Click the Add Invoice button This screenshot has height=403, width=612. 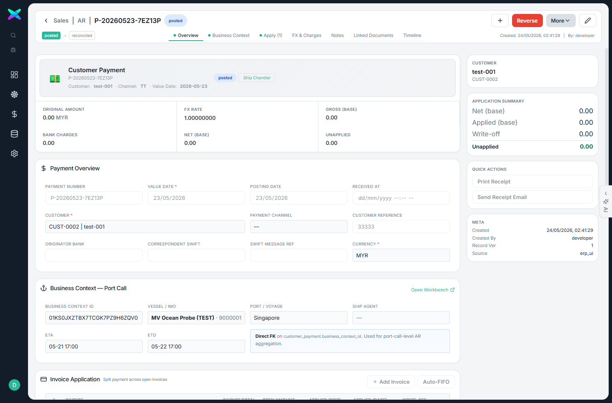pyautogui.click(x=391, y=382)
